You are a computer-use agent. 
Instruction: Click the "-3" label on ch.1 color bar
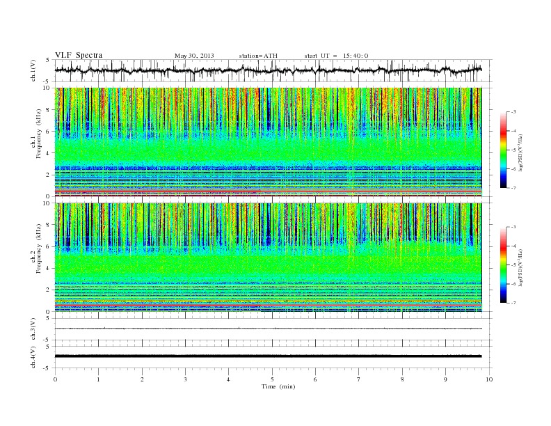(513, 112)
